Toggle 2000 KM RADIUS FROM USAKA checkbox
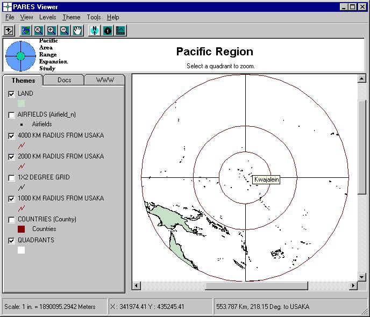Viewport: 370px width, 317px height. [11, 157]
